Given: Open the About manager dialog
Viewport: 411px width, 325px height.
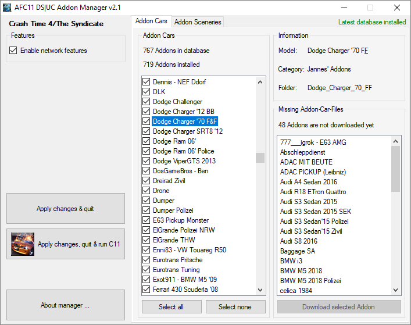Looking at the screenshot, I should click(66, 305).
